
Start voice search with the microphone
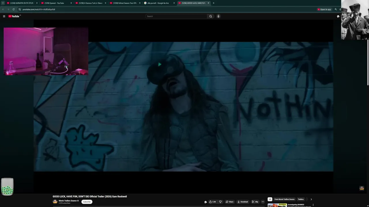218,16
